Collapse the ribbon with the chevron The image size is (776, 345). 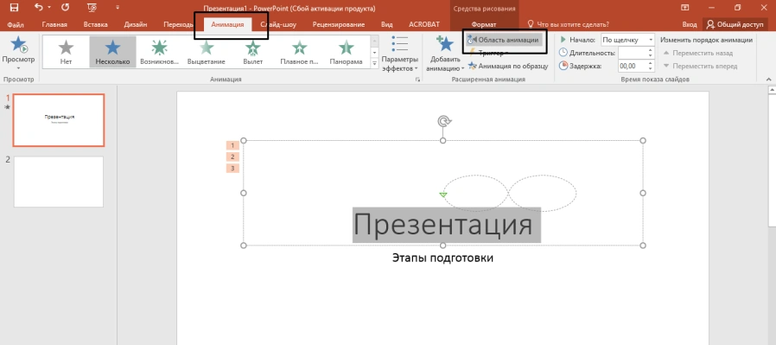coord(769,80)
